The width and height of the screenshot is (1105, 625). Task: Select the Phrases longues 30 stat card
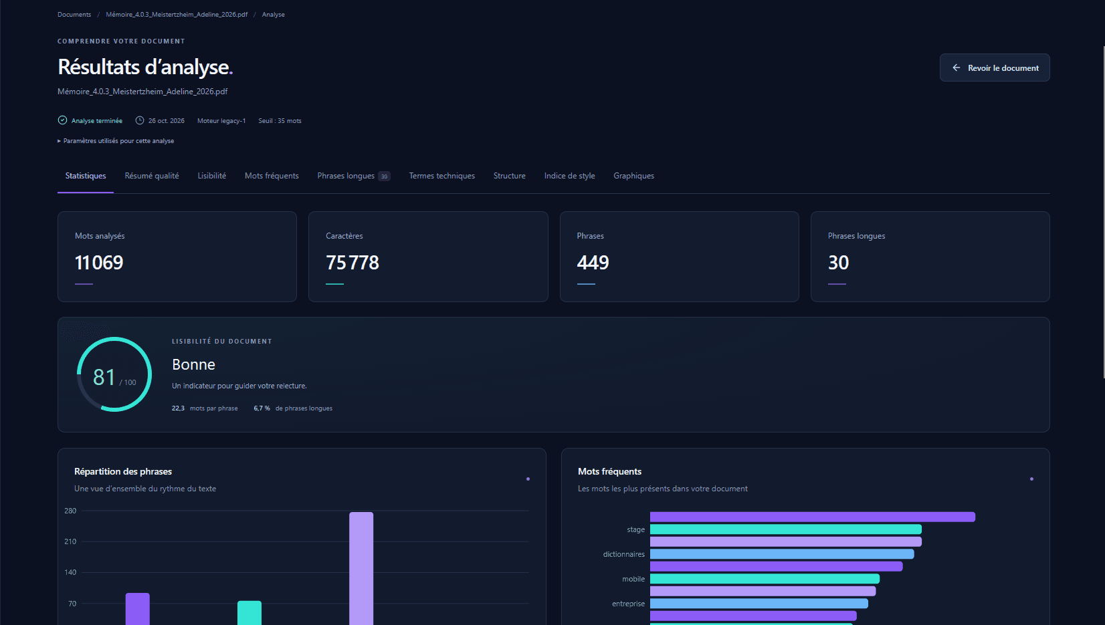click(930, 257)
